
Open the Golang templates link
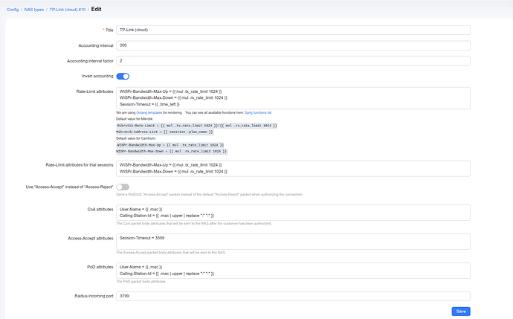point(149,112)
